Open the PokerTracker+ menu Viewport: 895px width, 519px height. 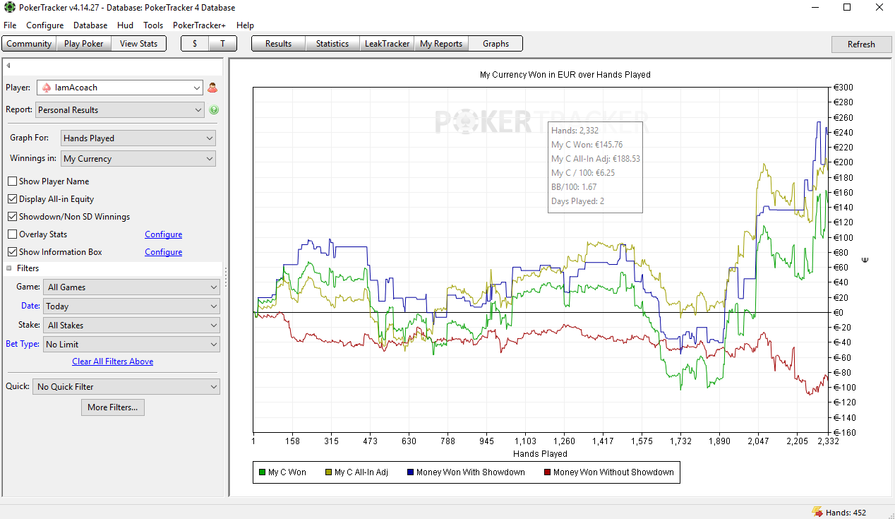[x=199, y=25]
